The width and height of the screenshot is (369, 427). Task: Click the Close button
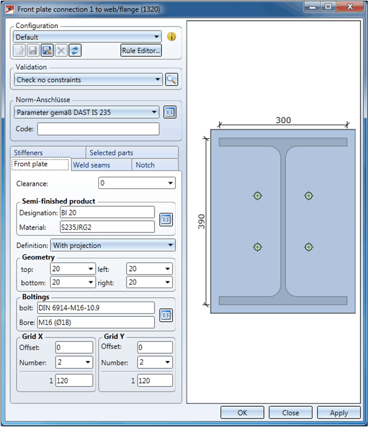[x=290, y=413]
